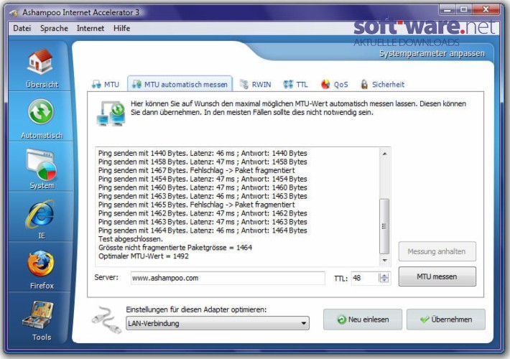Select the Automatisch green arrows icon
Screen dimensions: 510x359
pos(41,112)
